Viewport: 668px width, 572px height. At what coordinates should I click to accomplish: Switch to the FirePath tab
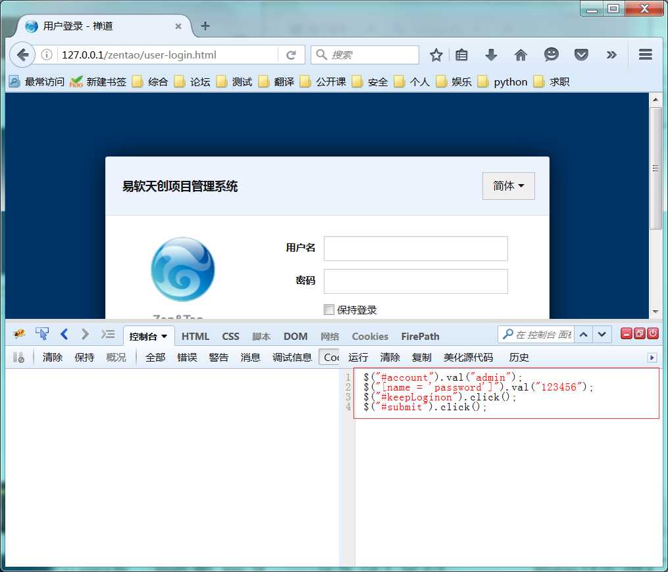tap(420, 336)
